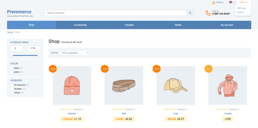Click the Cap product image

[x=176, y=85]
